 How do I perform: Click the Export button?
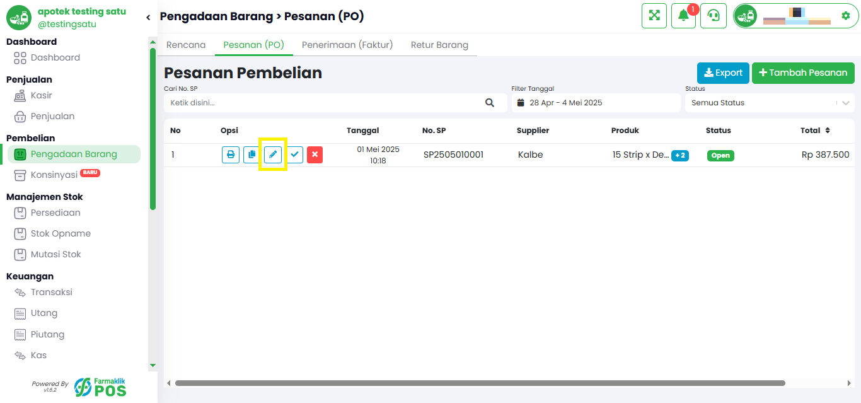pyautogui.click(x=723, y=73)
